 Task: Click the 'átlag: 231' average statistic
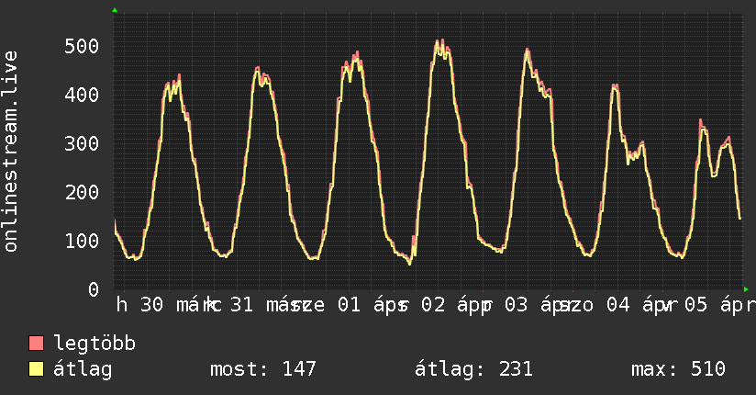pyautogui.click(x=473, y=369)
